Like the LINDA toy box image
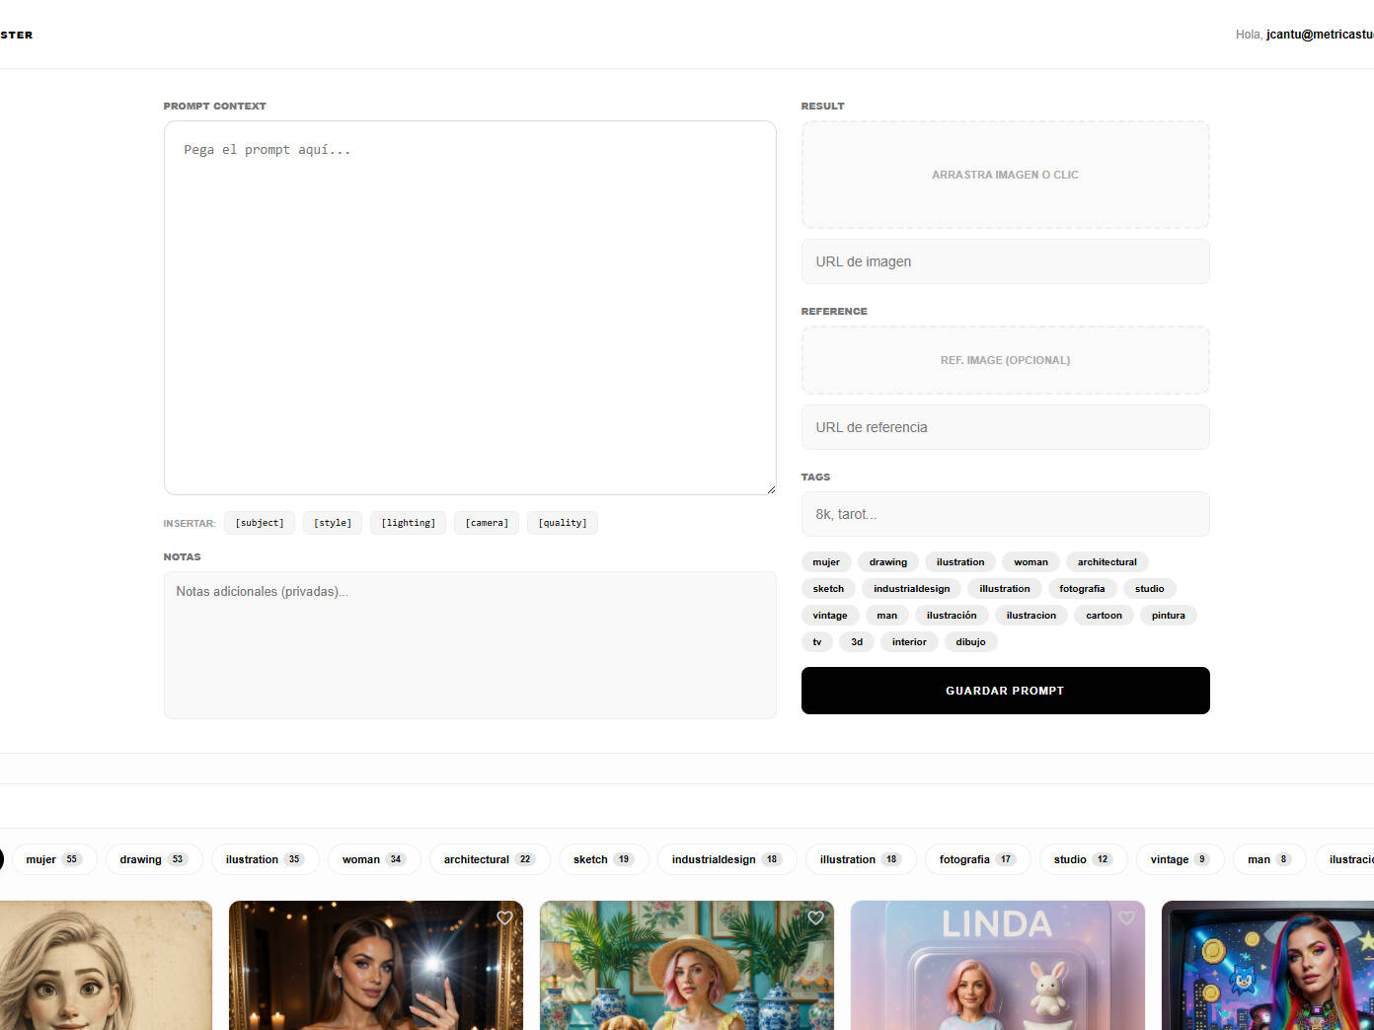The width and height of the screenshot is (1374, 1030). click(1126, 919)
